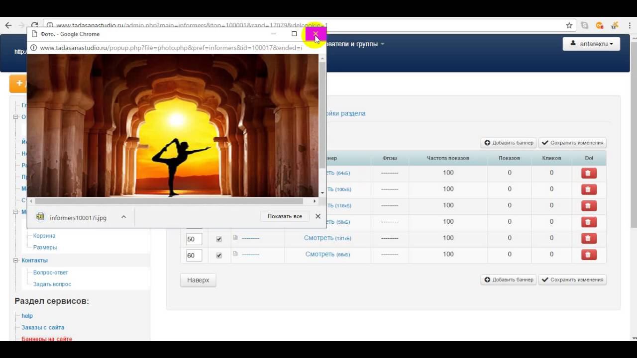The image size is (637, 358).
Task: Open download options arrow for informers100017i.jpg
Action: [x=124, y=217]
